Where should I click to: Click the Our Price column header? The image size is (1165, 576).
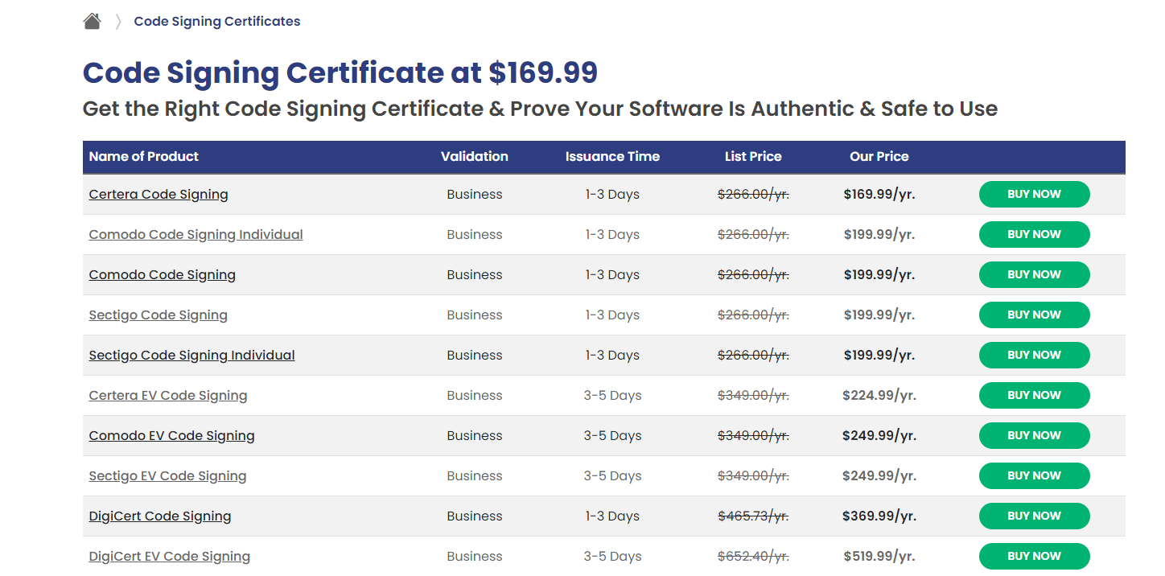(x=879, y=156)
